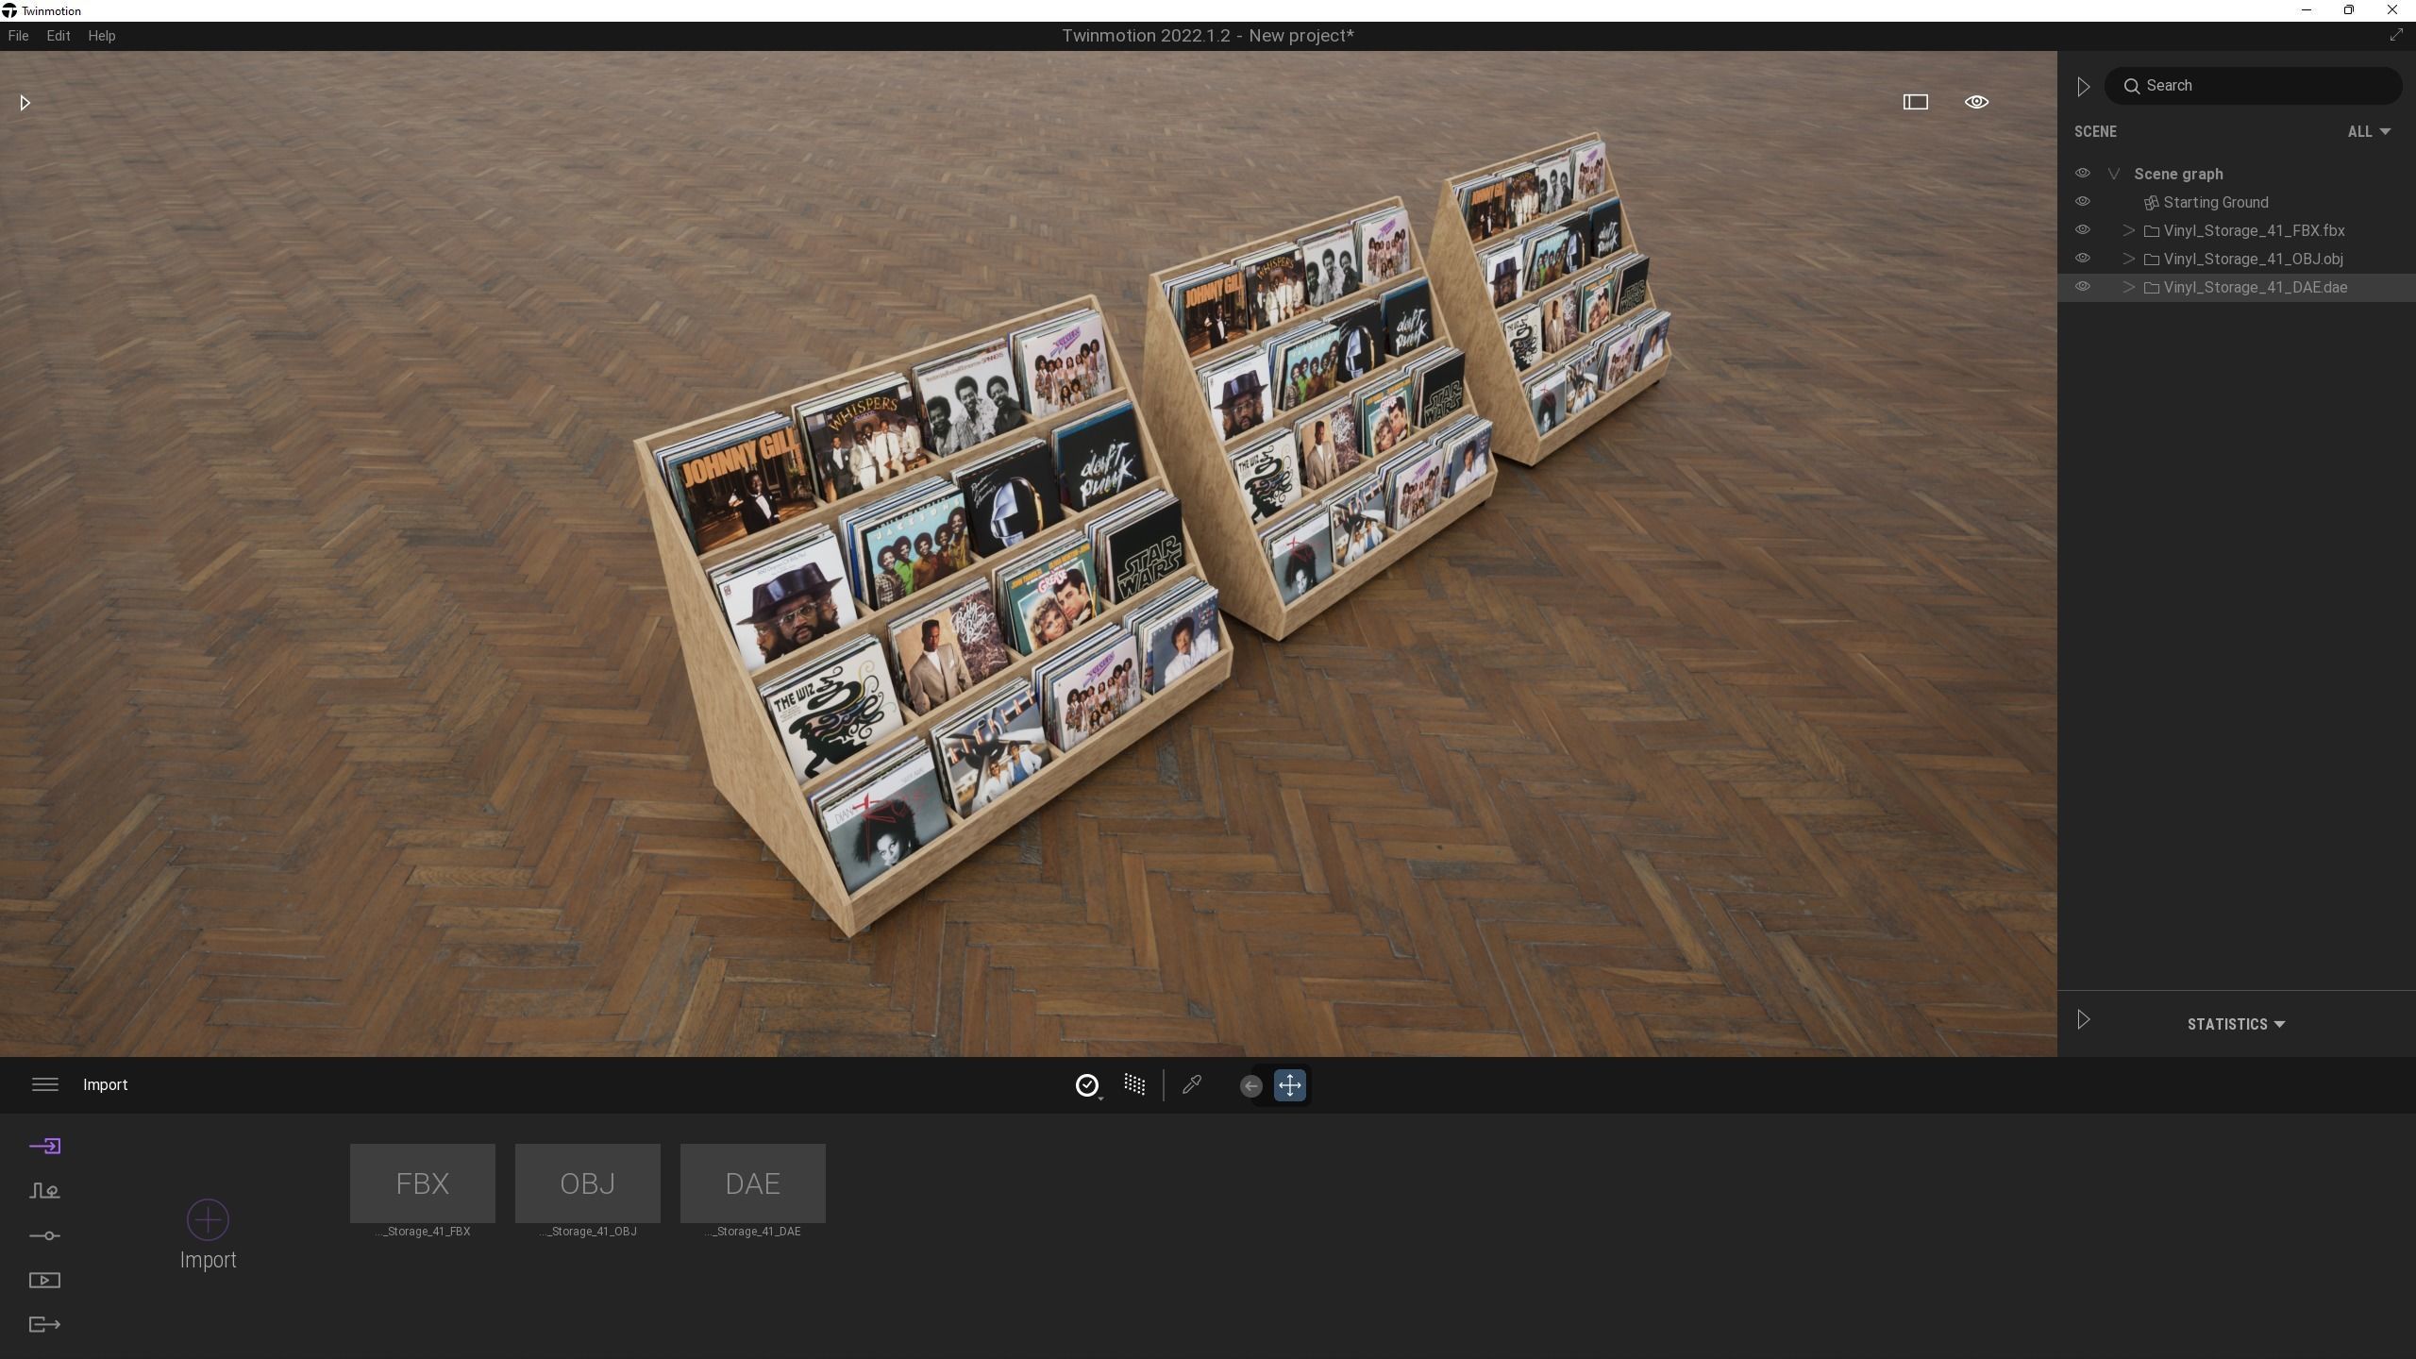The width and height of the screenshot is (2416, 1359).
Task: Select Vinyl_Storage_41_OBJ.obj tree row
Action: pyautogui.click(x=2236, y=260)
